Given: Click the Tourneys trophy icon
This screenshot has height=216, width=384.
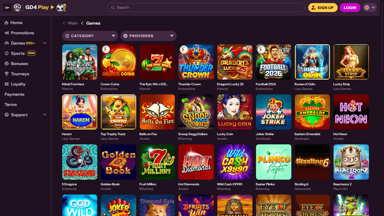Looking at the screenshot, I should coord(7,74).
